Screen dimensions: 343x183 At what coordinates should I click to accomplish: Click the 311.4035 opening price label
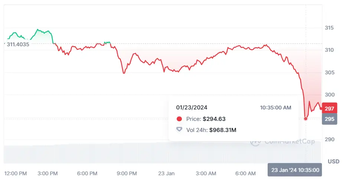(18, 44)
